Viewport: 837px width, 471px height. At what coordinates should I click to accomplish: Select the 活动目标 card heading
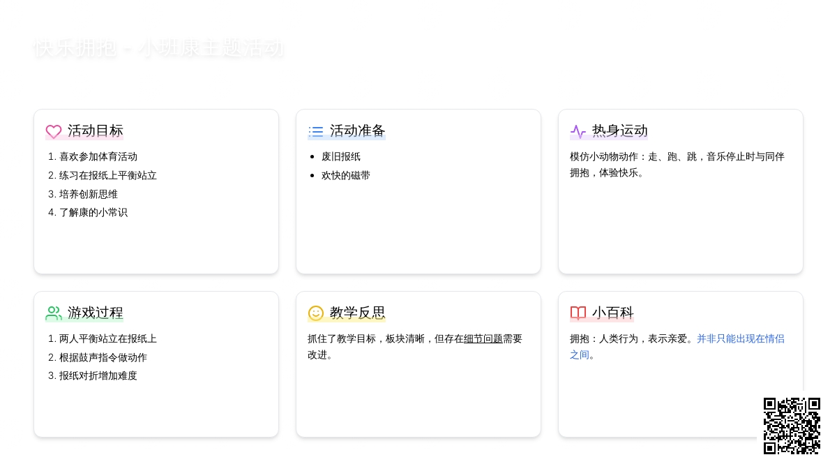(x=96, y=130)
